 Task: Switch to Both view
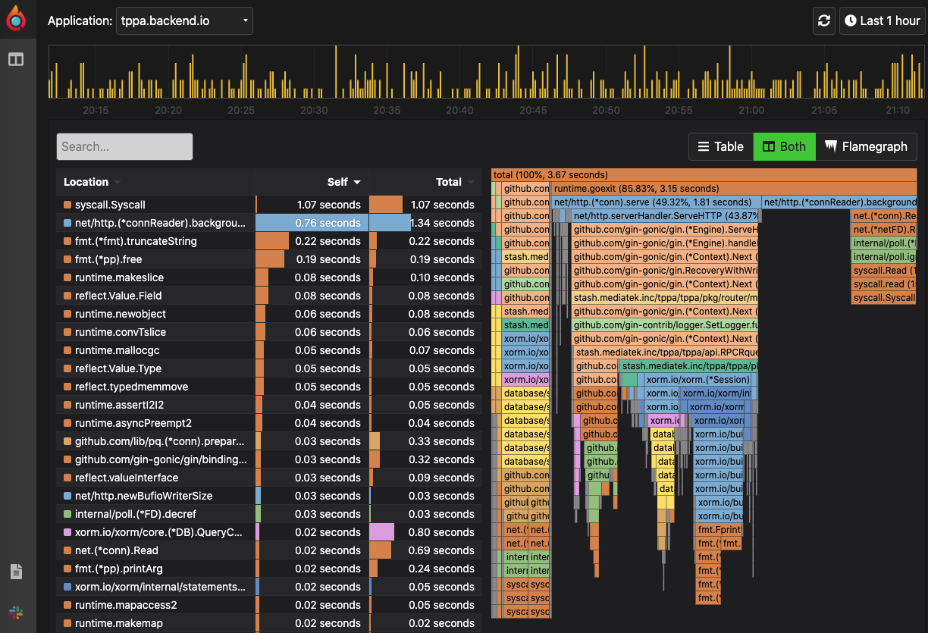pyautogui.click(x=785, y=146)
